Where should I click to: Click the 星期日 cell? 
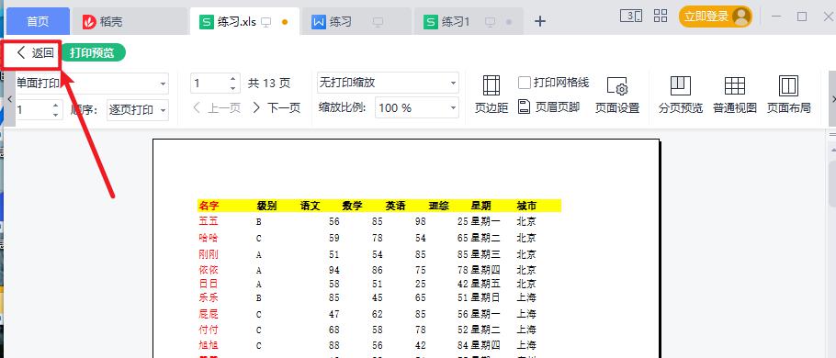click(485, 297)
